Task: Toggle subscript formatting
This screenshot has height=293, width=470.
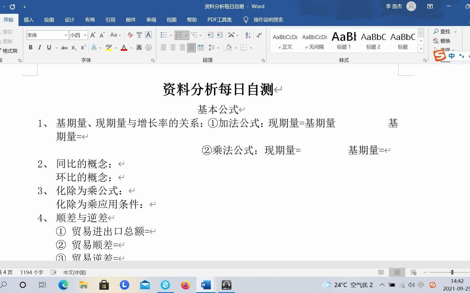Action: point(74,48)
